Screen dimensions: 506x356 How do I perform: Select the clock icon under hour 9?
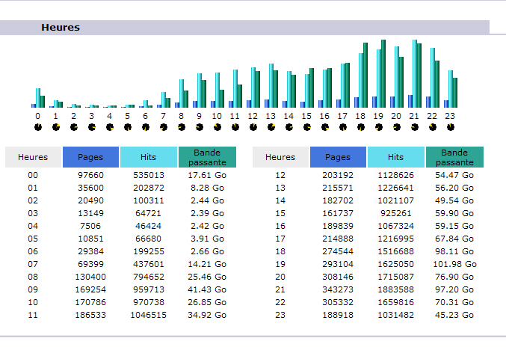click(199, 127)
